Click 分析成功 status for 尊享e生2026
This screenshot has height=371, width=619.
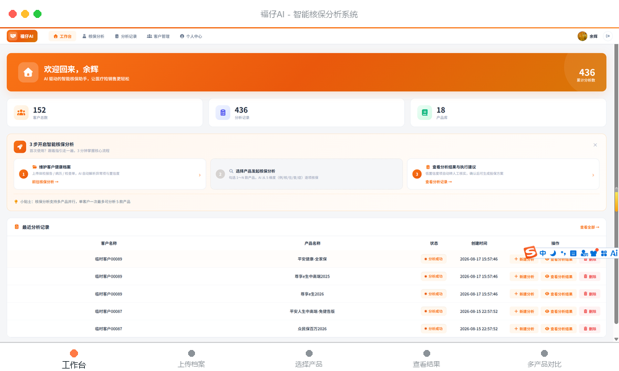click(x=433, y=294)
